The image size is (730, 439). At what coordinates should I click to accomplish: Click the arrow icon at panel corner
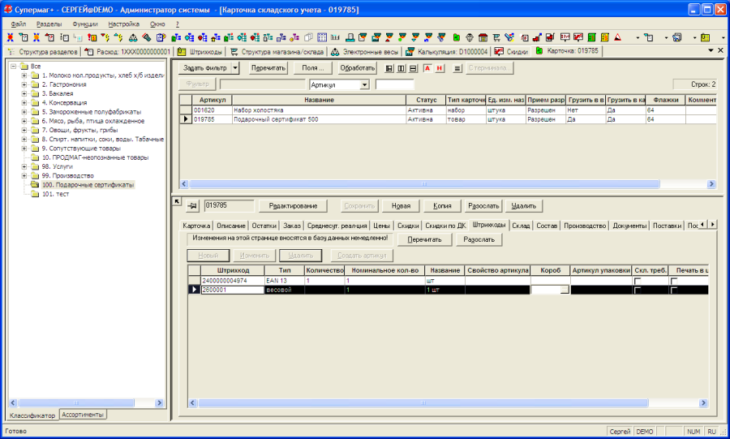(x=177, y=200)
